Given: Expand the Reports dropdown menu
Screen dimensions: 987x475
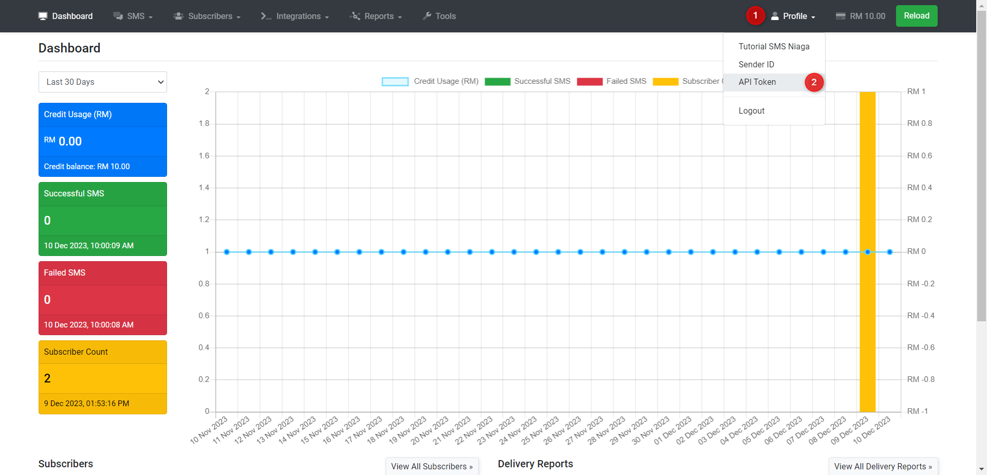Looking at the screenshot, I should tap(376, 16).
